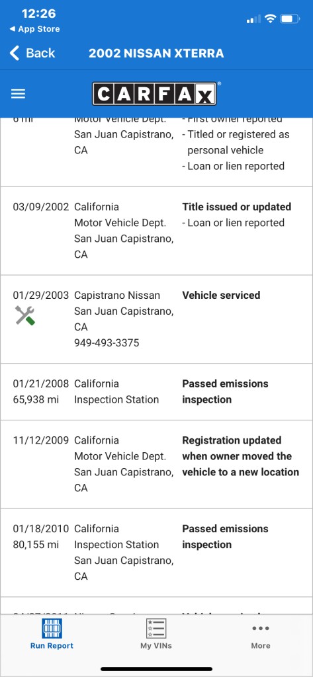Screen dimensions: 313x677
Task: Tap the 2002 NISSAN XTERRA title
Action: click(156, 53)
